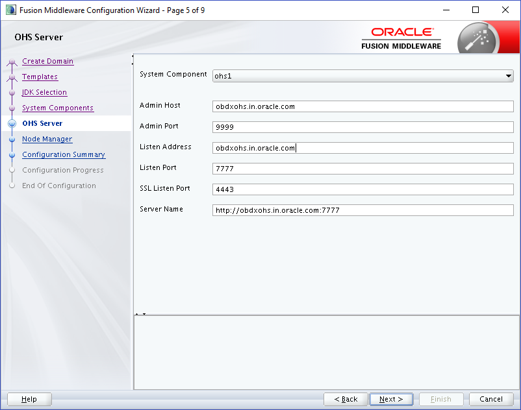Image resolution: width=521 pixels, height=410 pixels.
Task: Click the OHS Server step bullet icon
Action: coord(12,124)
